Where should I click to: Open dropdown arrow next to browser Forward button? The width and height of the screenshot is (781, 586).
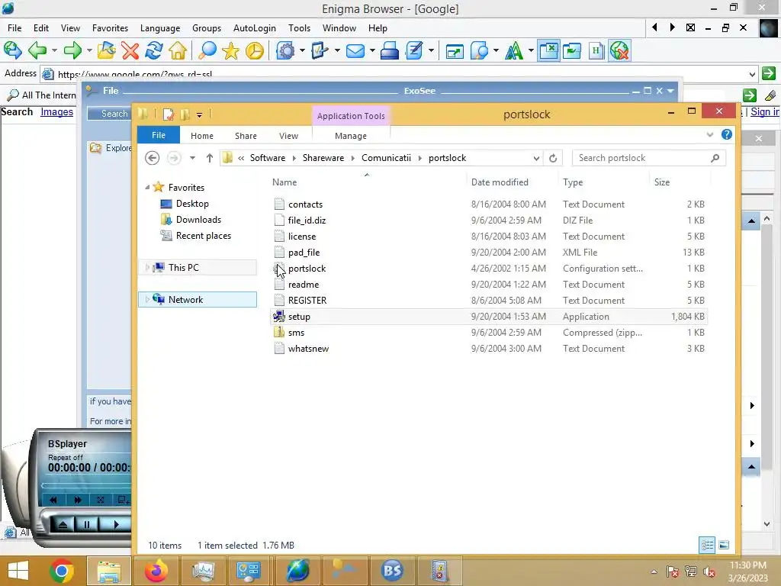coord(89,50)
